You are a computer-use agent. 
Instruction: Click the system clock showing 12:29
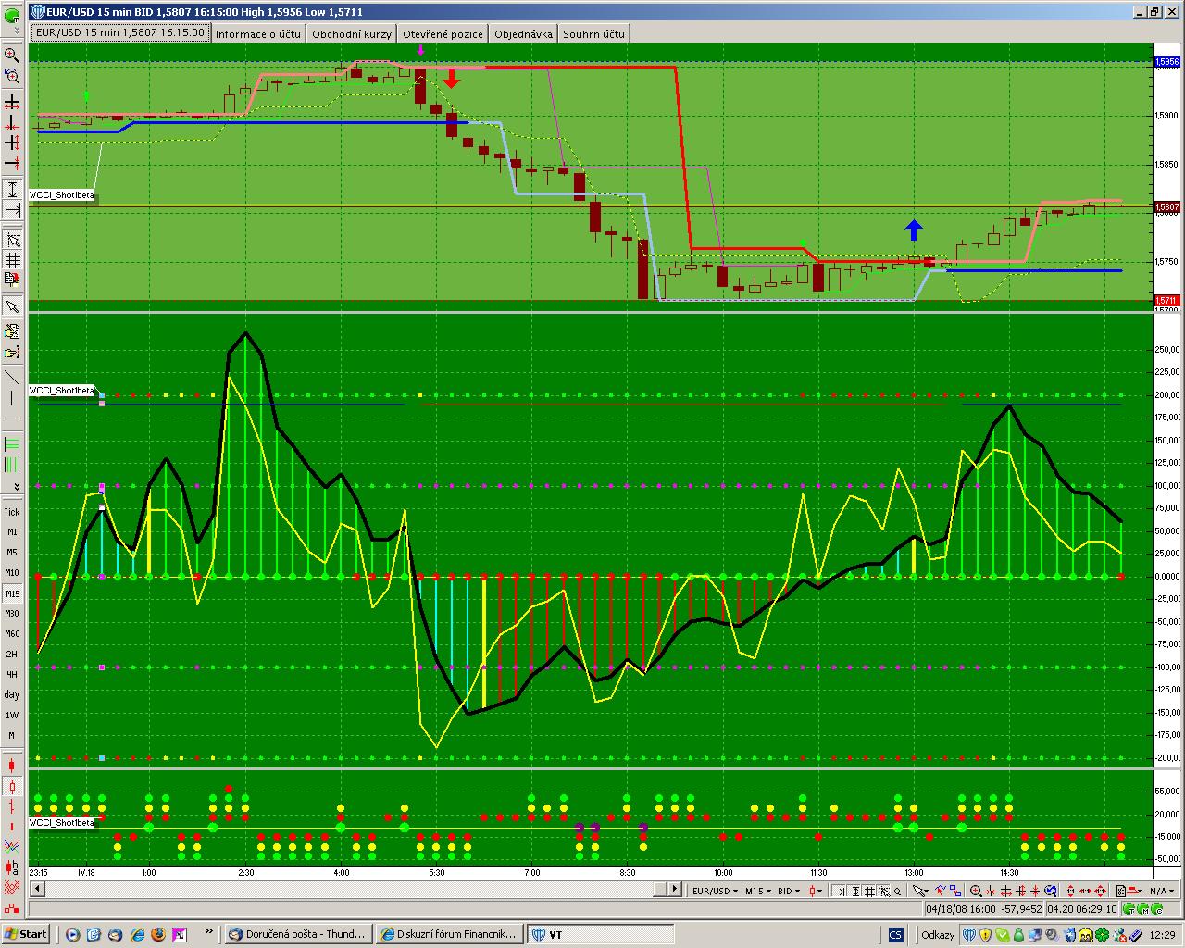pos(1162,934)
